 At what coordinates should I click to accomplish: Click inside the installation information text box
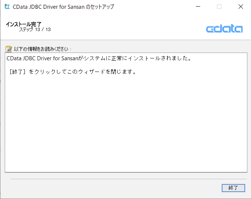tap(126, 112)
